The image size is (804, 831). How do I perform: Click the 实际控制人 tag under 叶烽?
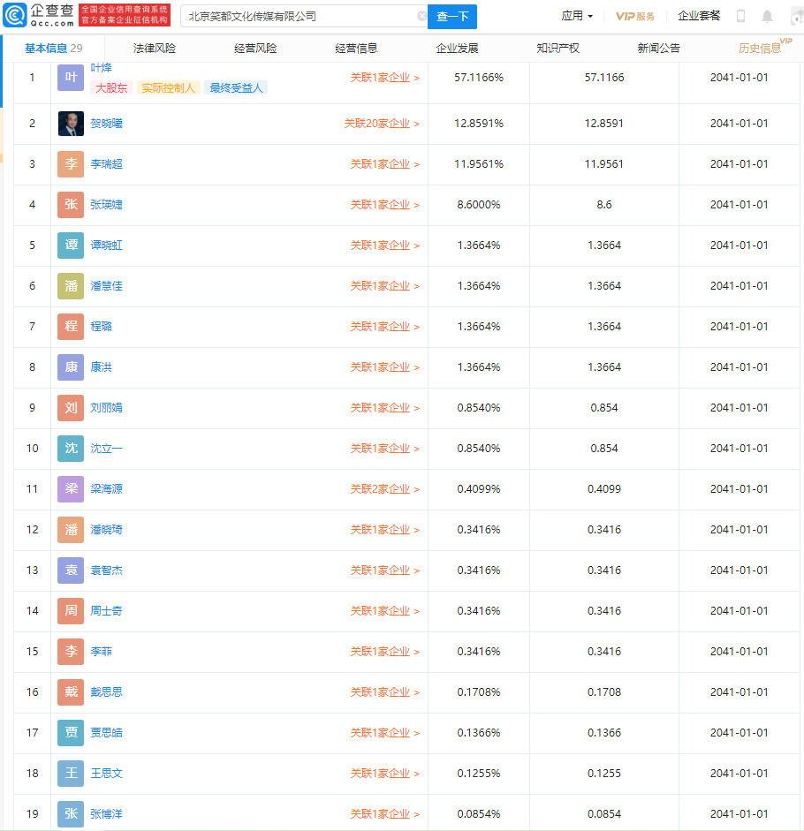click(x=169, y=88)
